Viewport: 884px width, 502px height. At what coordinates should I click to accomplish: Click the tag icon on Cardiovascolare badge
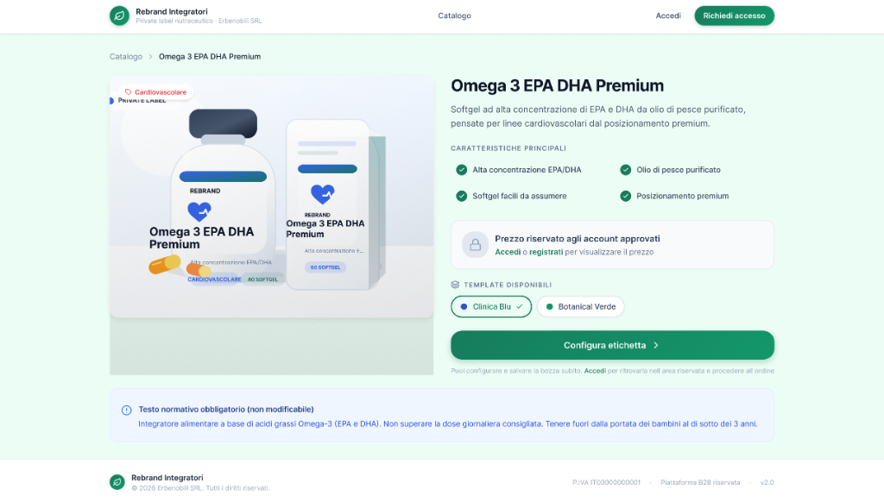[x=128, y=91]
